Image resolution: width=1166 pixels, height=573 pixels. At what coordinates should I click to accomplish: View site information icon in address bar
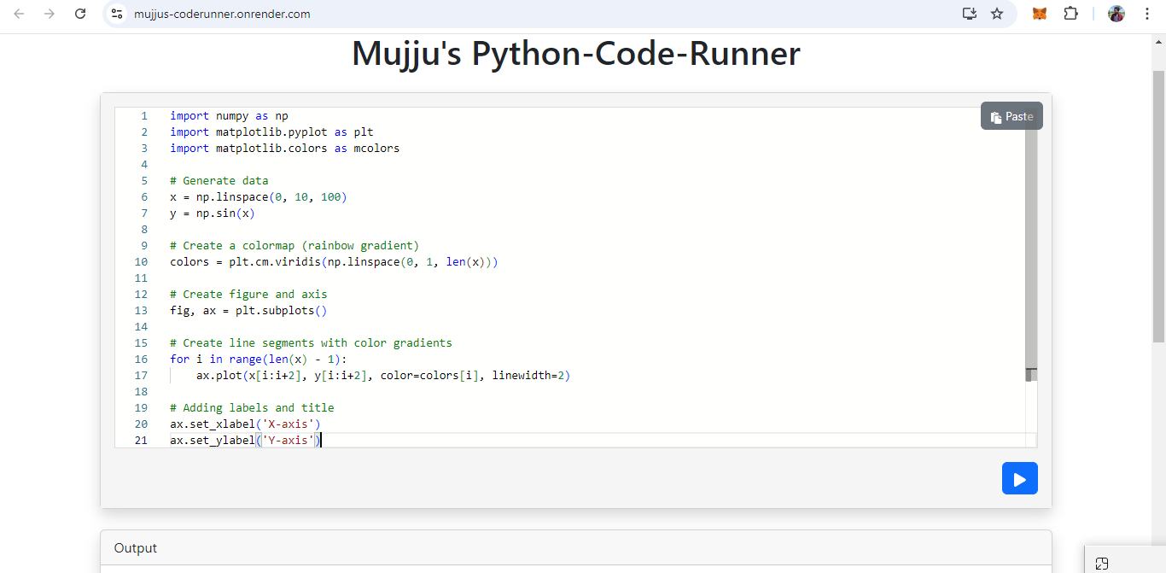click(x=118, y=14)
